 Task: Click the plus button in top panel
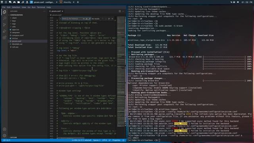click(78, 2)
